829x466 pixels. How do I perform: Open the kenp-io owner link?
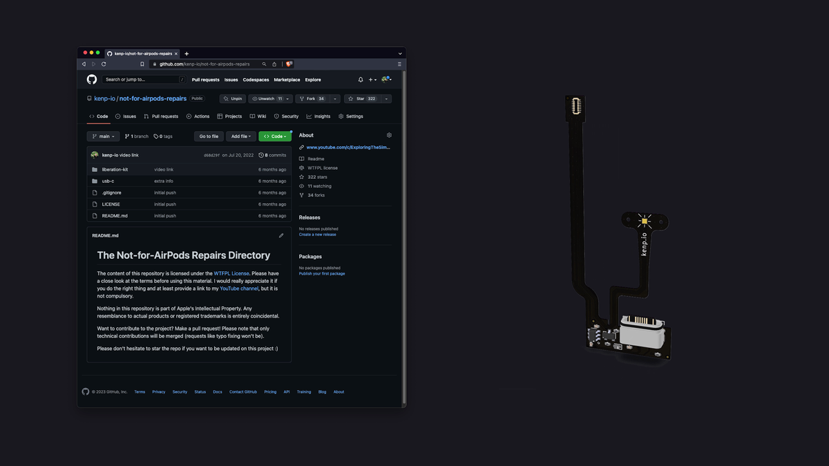[104, 99]
